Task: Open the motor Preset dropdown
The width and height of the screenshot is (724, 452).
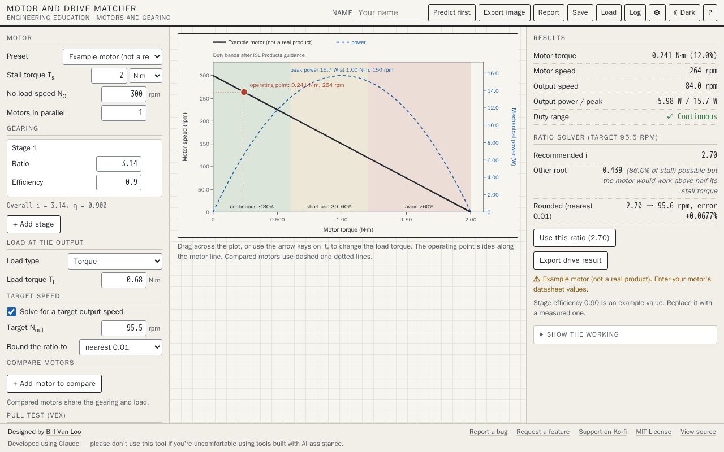Action: coord(113,56)
